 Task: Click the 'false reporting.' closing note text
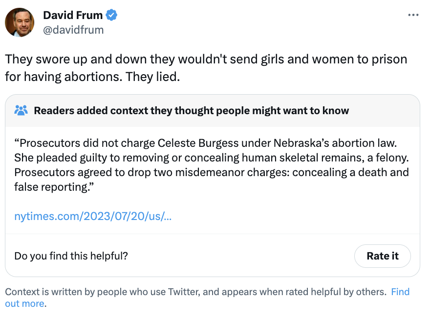point(53,187)
